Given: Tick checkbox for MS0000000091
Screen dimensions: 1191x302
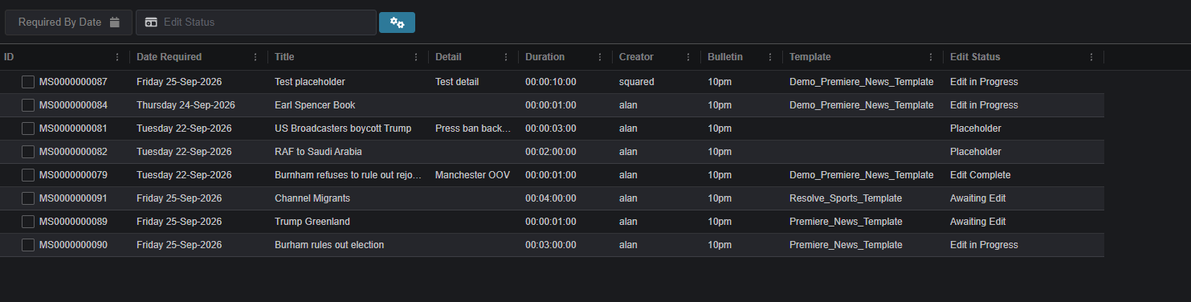Looking at the screenshot, I should [28, 198].
